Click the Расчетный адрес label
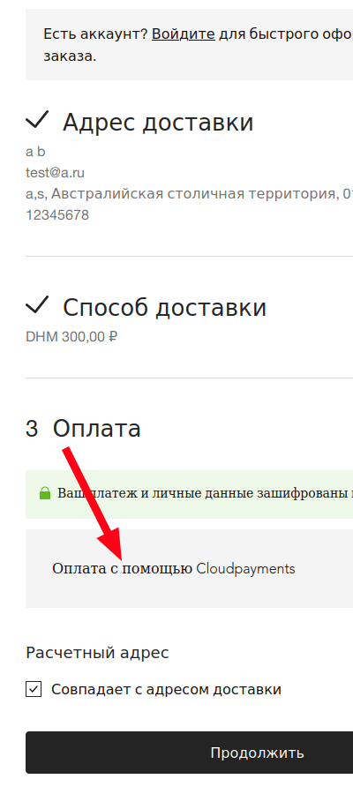 pos(97,653)
